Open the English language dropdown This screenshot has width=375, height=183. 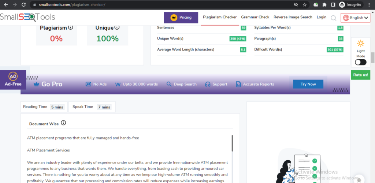coord(355,18)
